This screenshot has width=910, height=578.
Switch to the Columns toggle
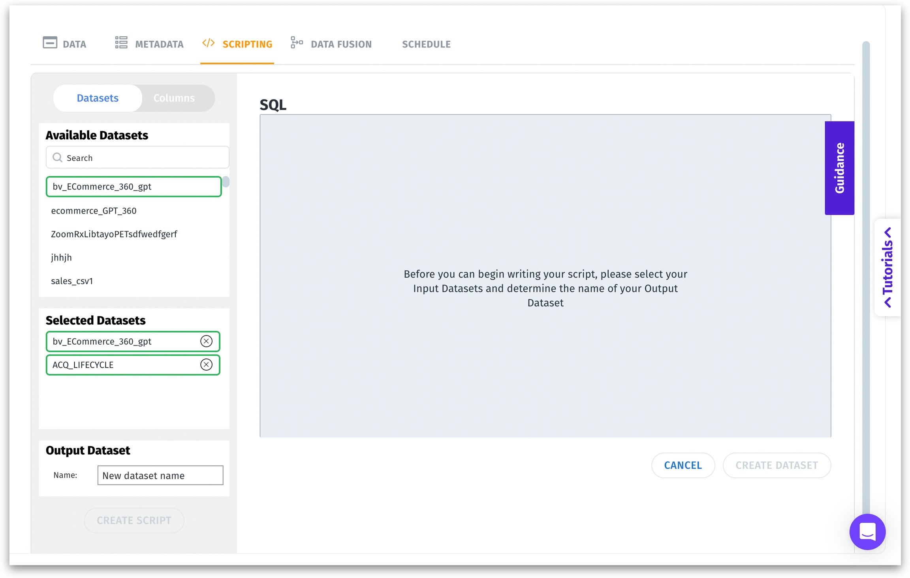[174, 98]
